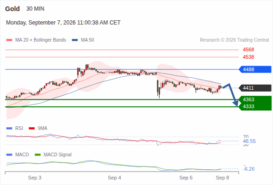
Task: Click the Trading Central research copyright text
Action: pos(234,40)
